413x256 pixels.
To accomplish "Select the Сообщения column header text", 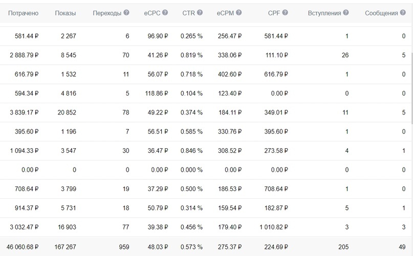I will point(381,13).
